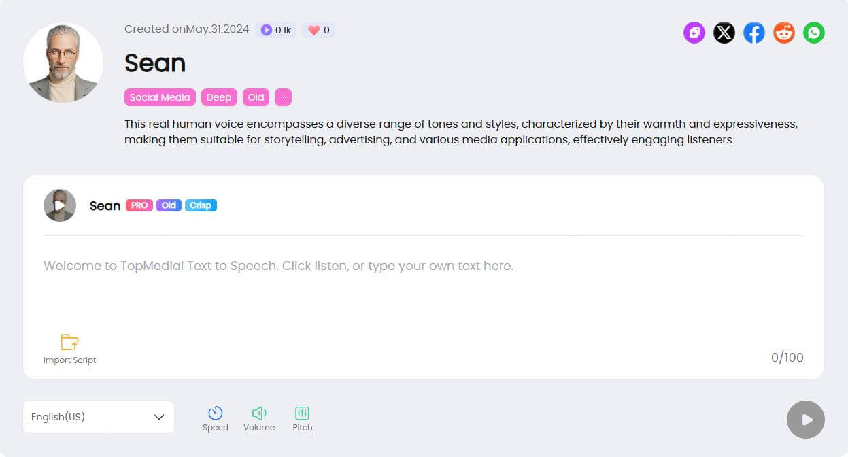This screenshot has width=848, height=457.
Task: Click the pink Old tag in header
Action: tap(256, 97)
